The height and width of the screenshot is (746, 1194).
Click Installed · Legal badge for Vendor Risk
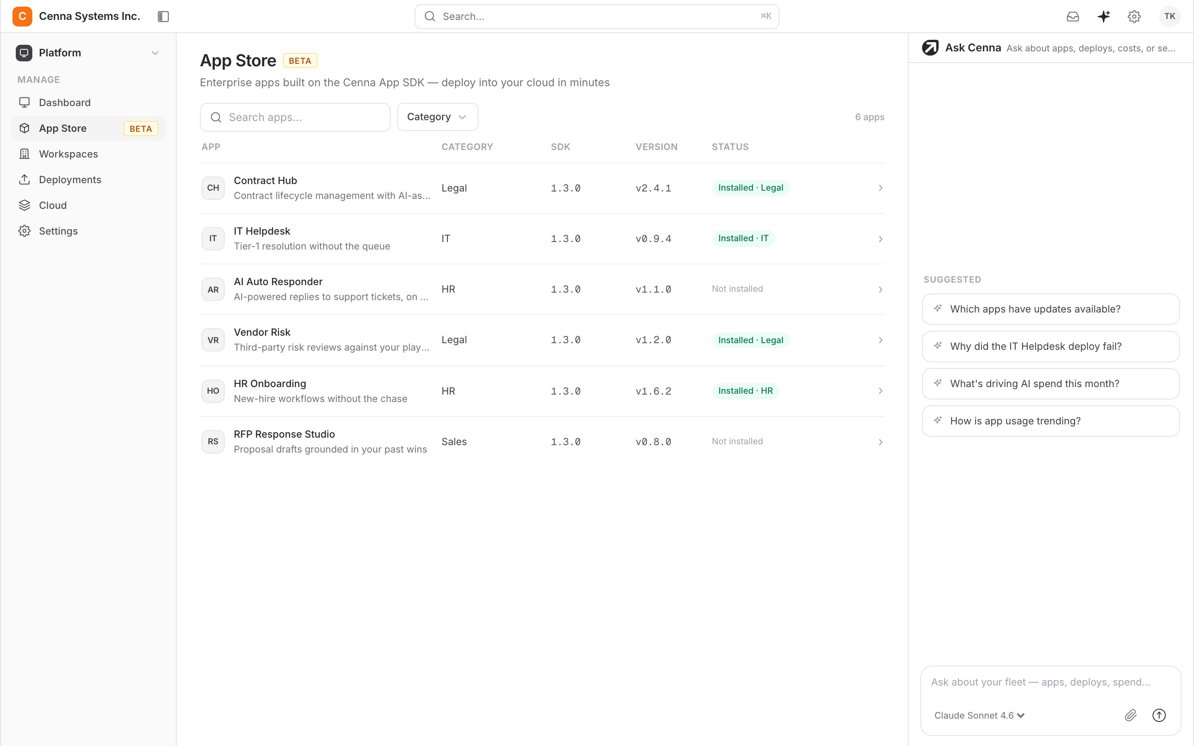pos(750,340)
